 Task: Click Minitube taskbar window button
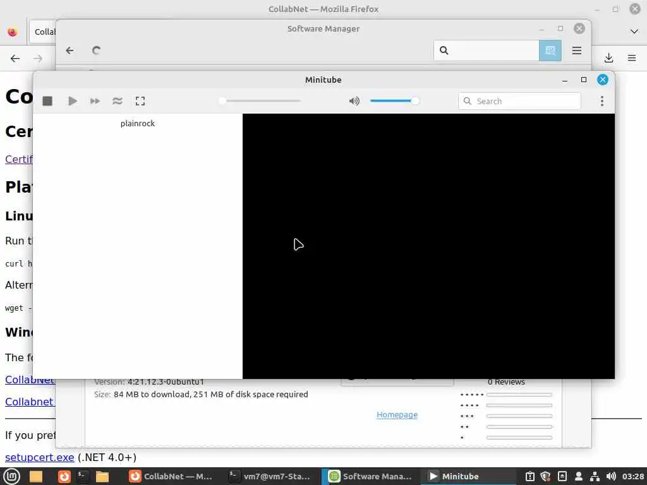pos(467,476)
